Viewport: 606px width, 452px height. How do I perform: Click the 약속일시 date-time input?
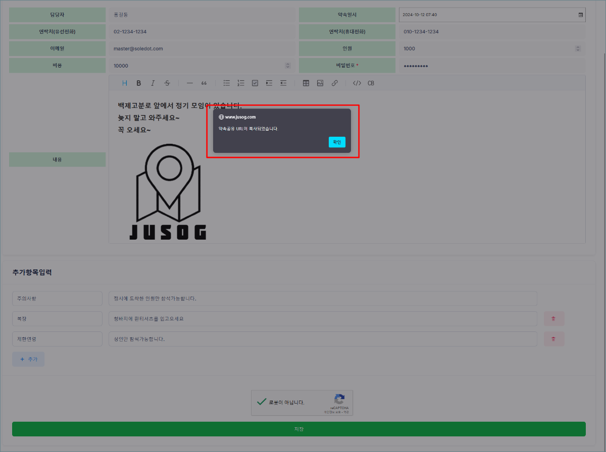492,15
